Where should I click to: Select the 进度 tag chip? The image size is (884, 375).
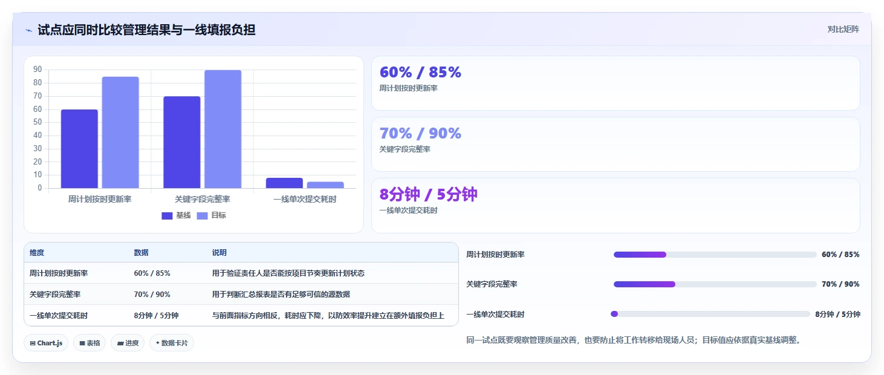(x=128, y=343)
